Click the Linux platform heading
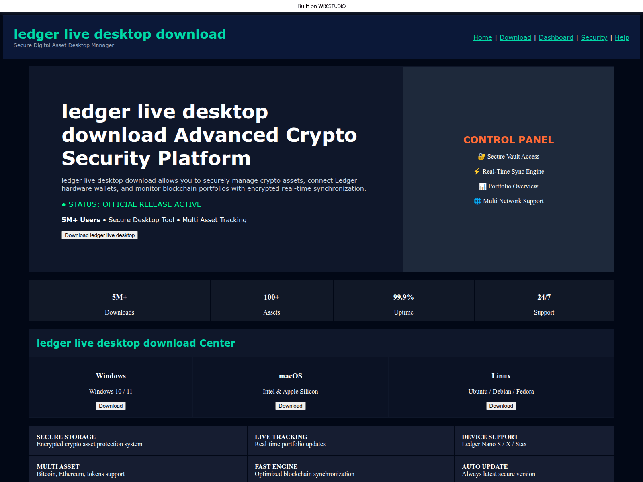Viewport: 643px width, 482px height. [x=501, y=376]
